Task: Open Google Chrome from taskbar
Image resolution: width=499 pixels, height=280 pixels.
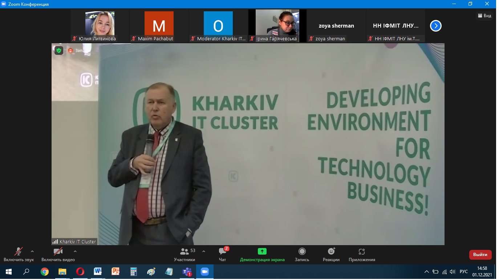Action: [x=44, y=272]
